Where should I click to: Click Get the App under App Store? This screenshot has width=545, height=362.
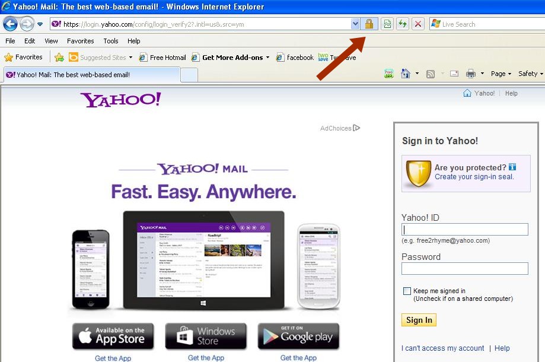tap(113, 358)
